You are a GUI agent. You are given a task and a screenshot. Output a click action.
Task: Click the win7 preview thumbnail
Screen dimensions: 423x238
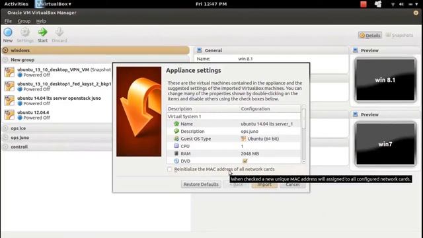click(x=385, y=144)
